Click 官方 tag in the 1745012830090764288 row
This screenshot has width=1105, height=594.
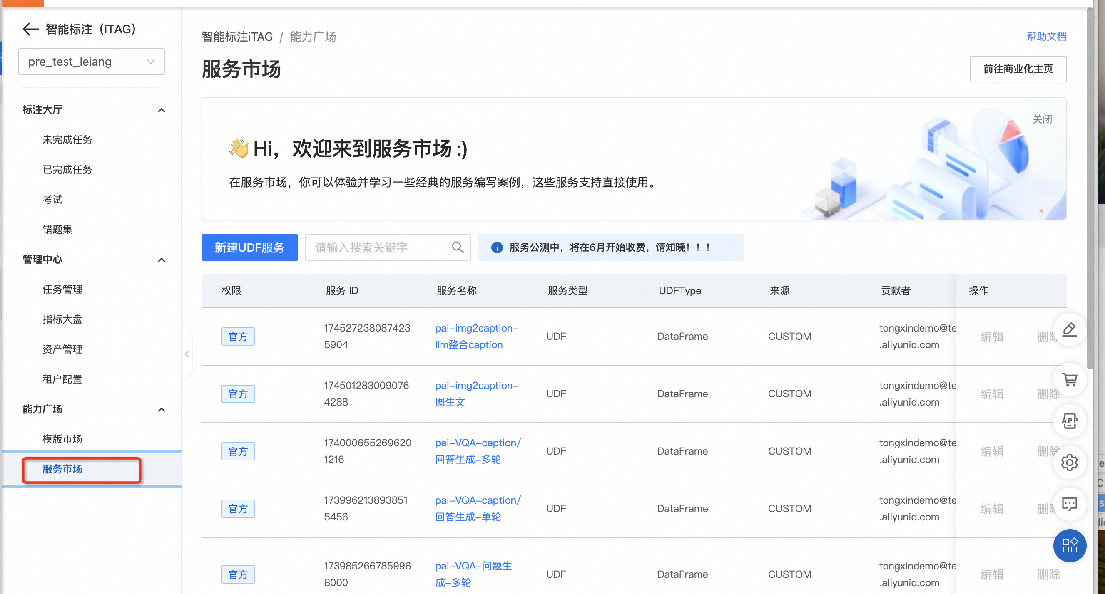(x=238, y=394)
